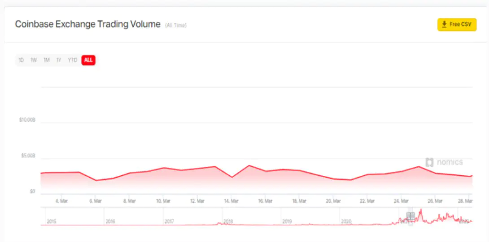Switch chart to 1Y range
This screenshot has width=489, height=242.
click(x=59, y=60)
